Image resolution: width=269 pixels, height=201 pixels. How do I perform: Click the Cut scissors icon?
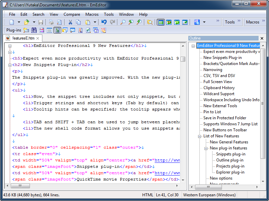click(x=70, y=22)
